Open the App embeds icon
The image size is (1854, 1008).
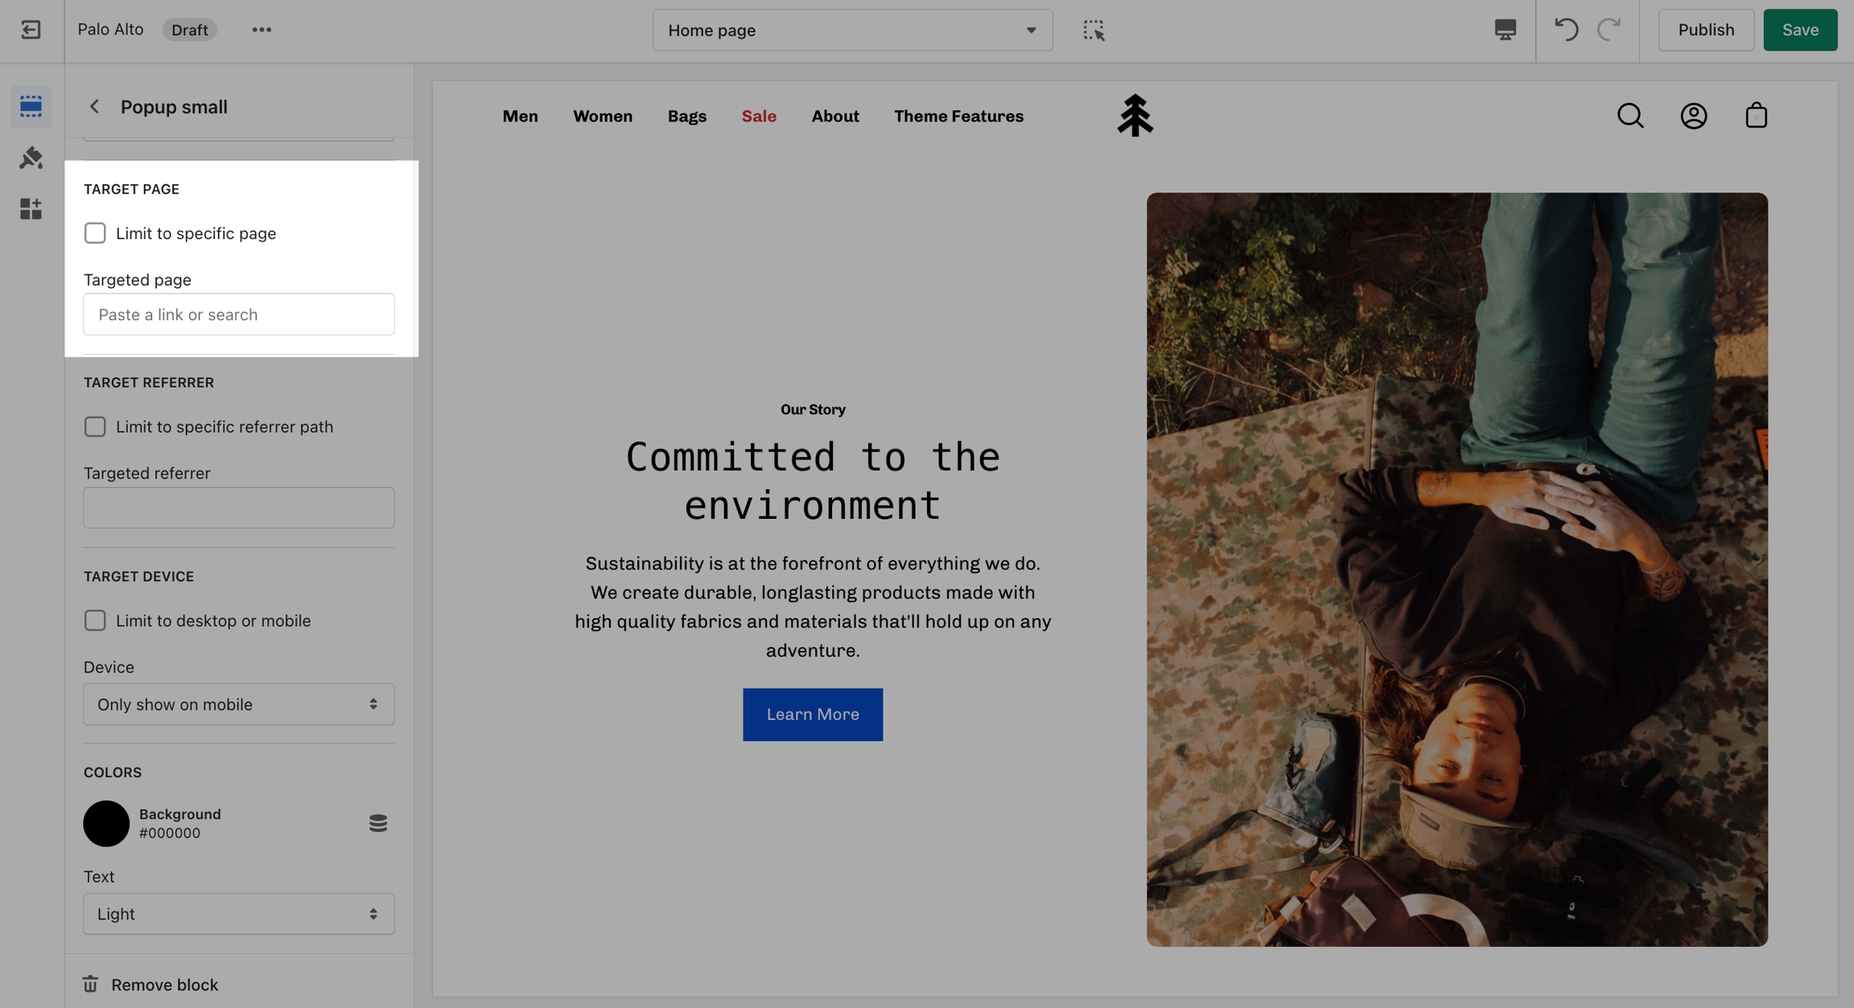(x=31, y=209)
